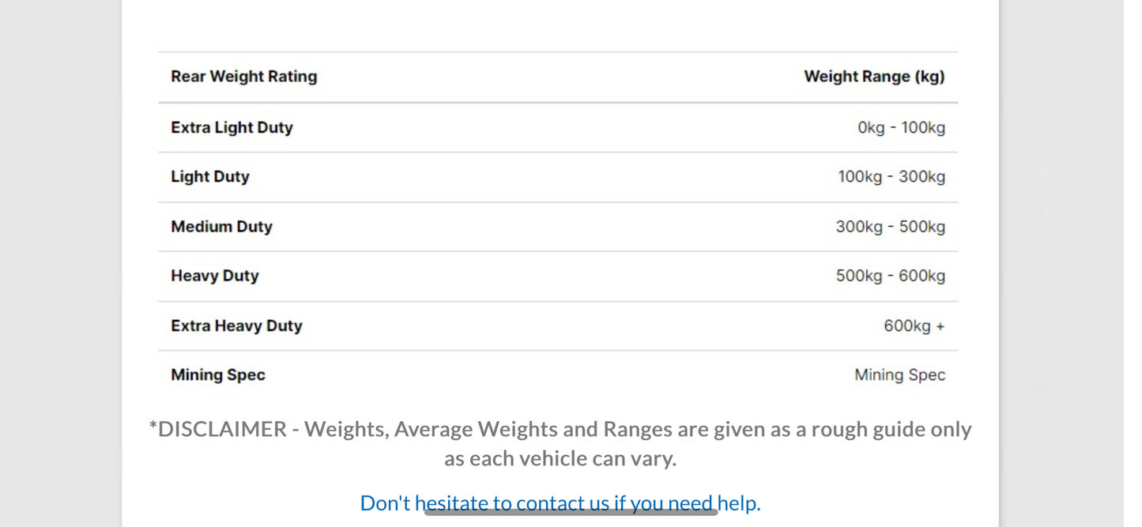This screenshot has width=1142, height=527.
Task: Select the 'Heavy Duty' label below Medium Duty
Action: (215, 276)
